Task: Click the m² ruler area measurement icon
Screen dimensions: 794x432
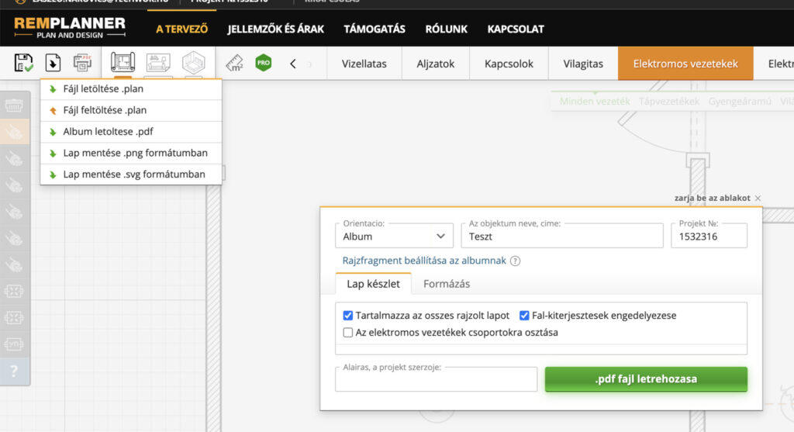Action: click(234, 64)
